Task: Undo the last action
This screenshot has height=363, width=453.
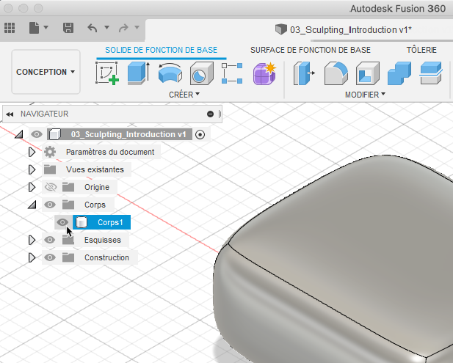Action: click(93, 28)
